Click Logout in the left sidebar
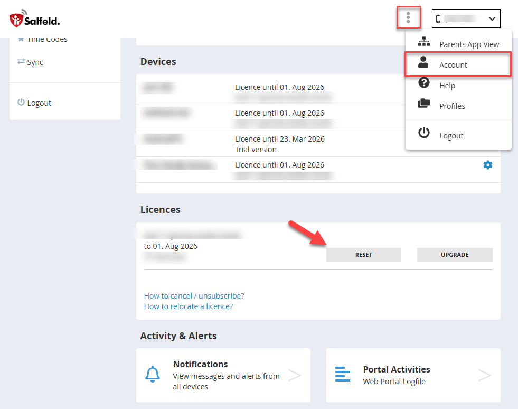This screenshot has width=518, height=409. [39, 103]
